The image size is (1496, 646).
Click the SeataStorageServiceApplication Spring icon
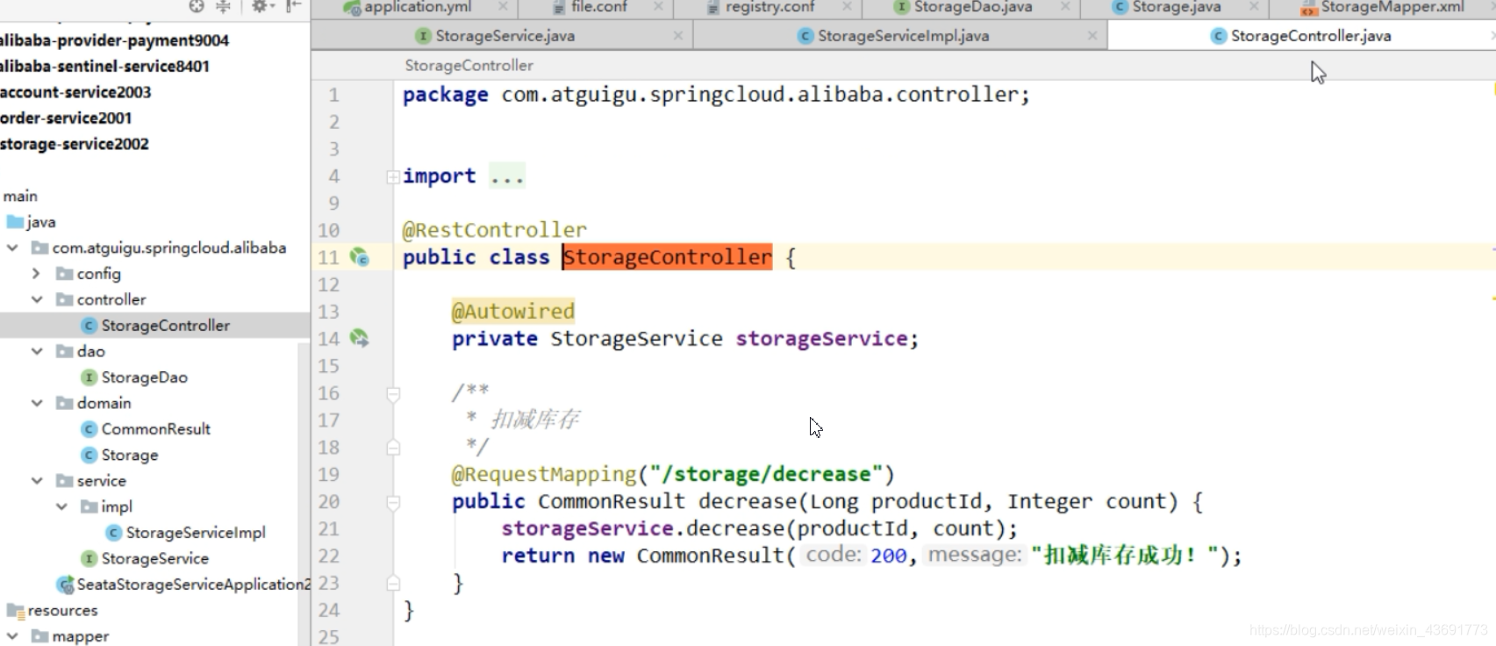(x=65, y=585)
